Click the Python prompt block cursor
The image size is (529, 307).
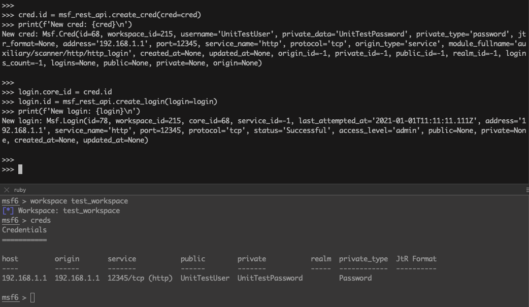(x=20, y=169)
